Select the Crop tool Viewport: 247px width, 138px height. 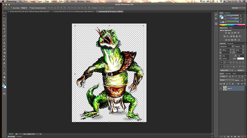(x=4, y=29)
